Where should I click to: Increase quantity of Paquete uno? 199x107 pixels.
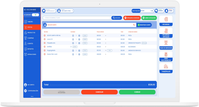(x=79, y=43)
